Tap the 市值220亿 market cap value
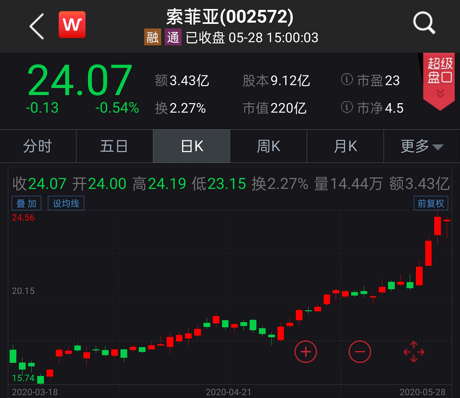Viewport: 460px width, 398px height. (275, 108)
